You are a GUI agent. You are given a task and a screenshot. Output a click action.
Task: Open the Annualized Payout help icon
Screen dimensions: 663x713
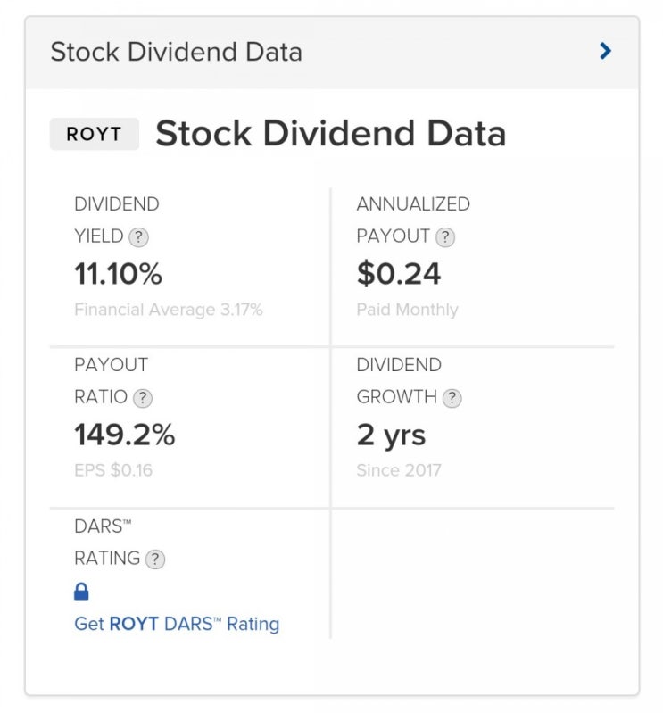(x=445, y=237)
